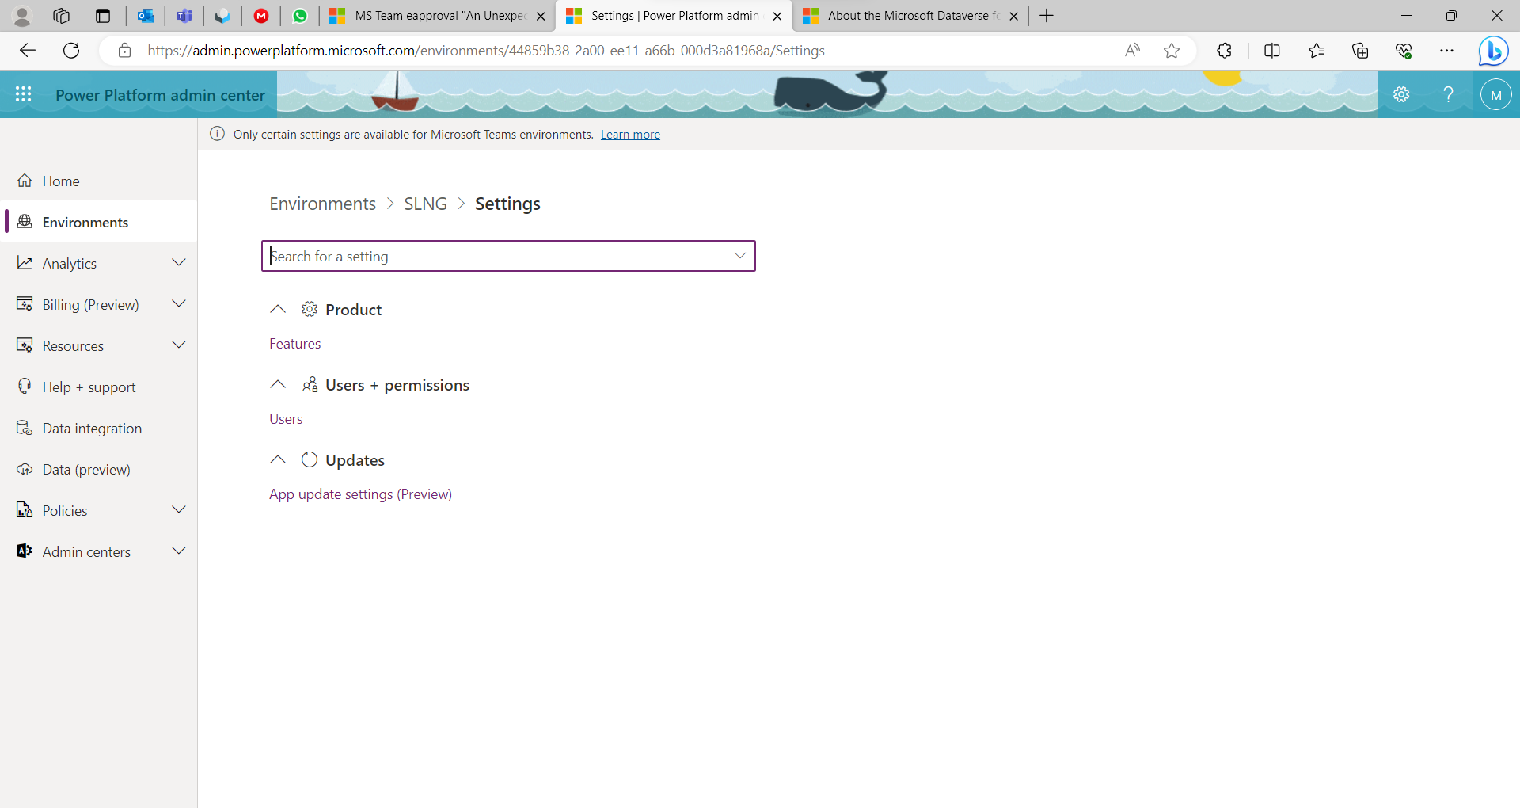Click the help question mark icon
Viewport: 1520px width, 808px height.
pyautogui.click(x=1448, y=94)
